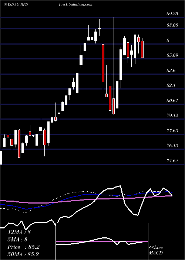Click the Price : 85.2 label
185x260 pixels.
pyautogui.click(x=24, y=247)
